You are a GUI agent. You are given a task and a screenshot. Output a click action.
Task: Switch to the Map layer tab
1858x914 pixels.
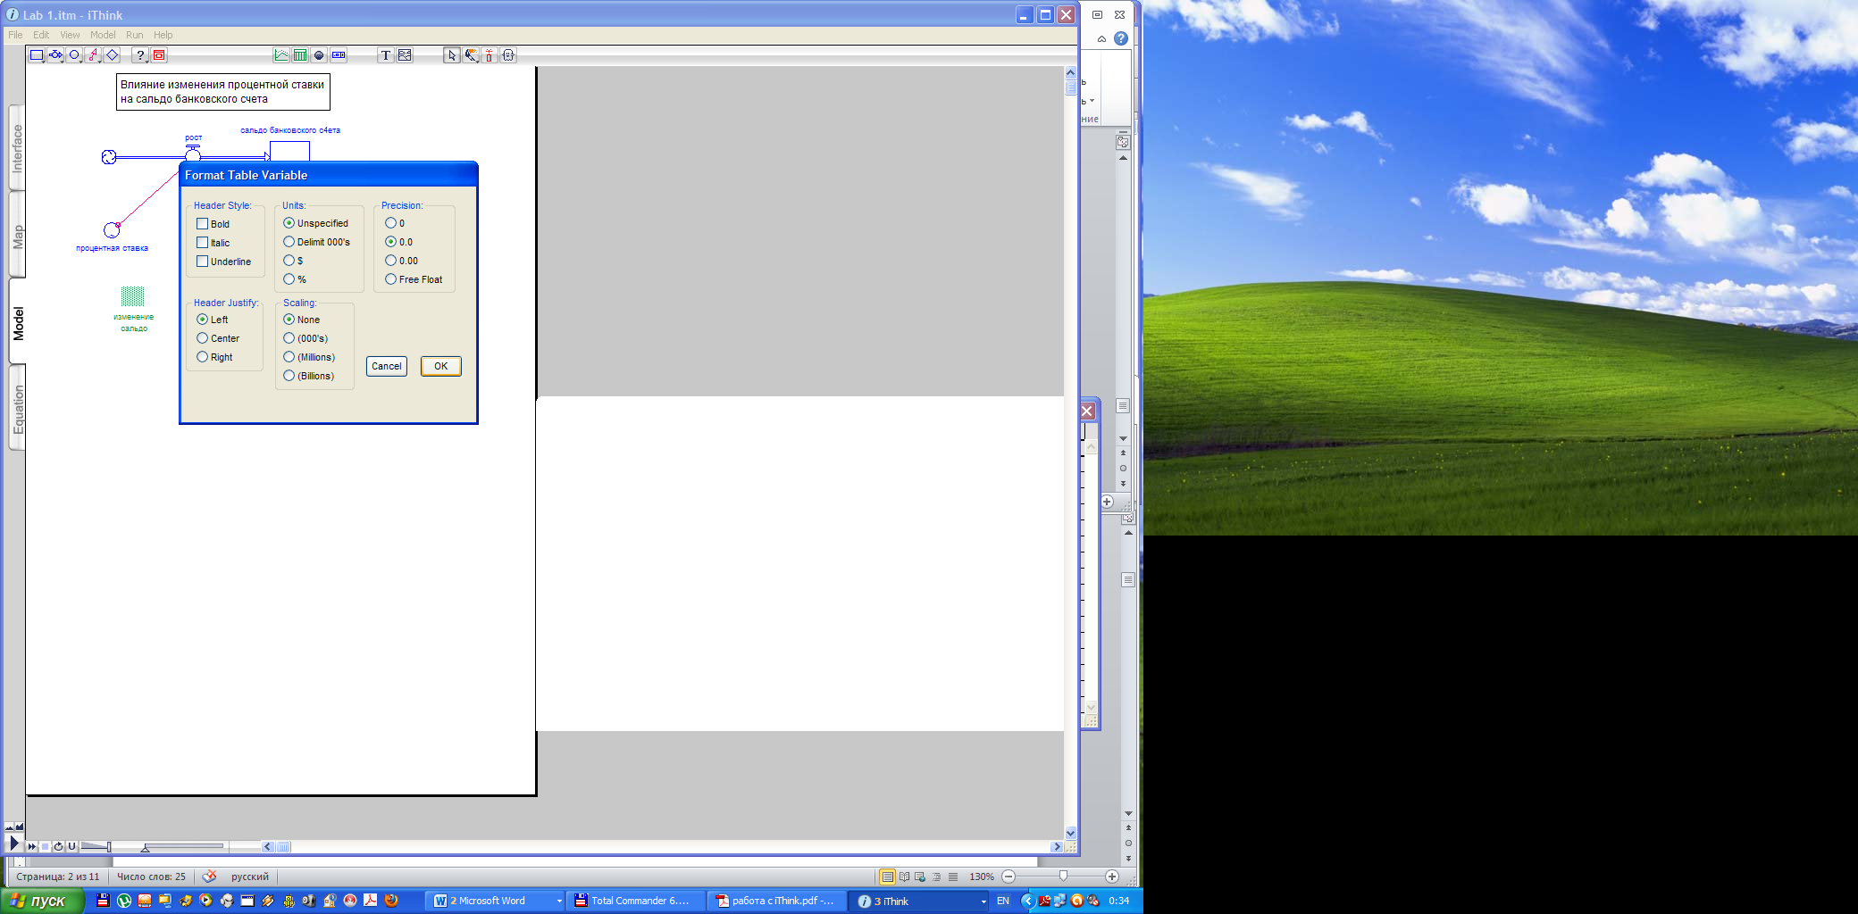click(x=17, y=236)
